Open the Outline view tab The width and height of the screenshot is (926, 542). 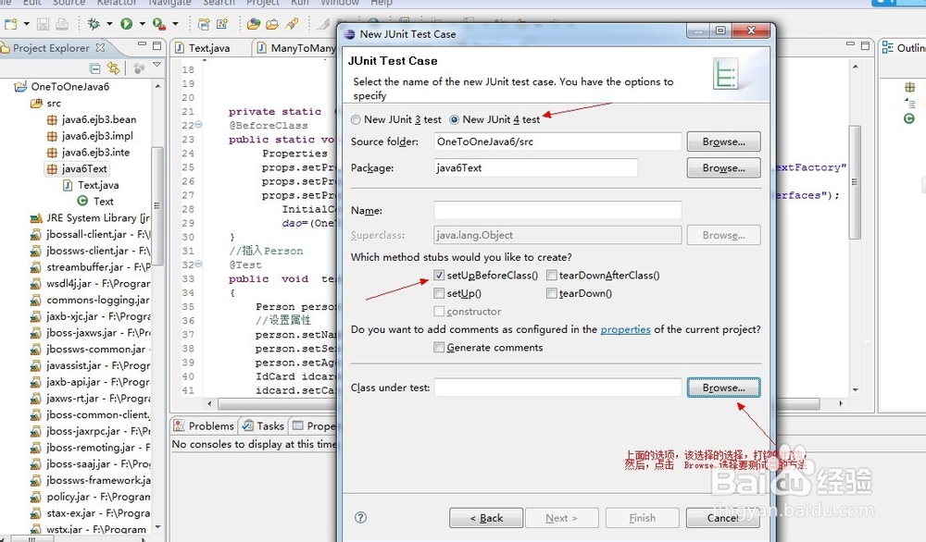(904, 48)
